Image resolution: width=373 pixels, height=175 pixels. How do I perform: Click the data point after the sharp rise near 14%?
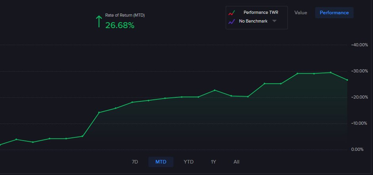[99, 112]
